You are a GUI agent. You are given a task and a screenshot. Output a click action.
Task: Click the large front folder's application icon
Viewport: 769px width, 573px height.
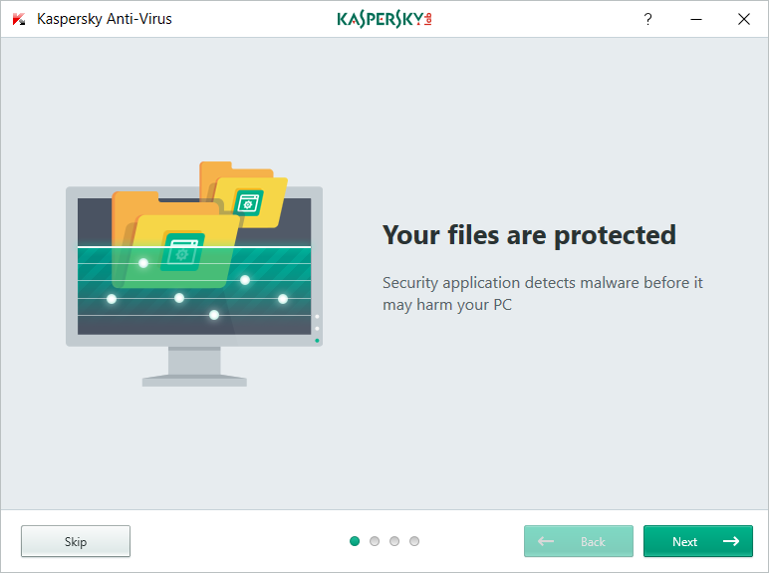[x=182, y=253]
